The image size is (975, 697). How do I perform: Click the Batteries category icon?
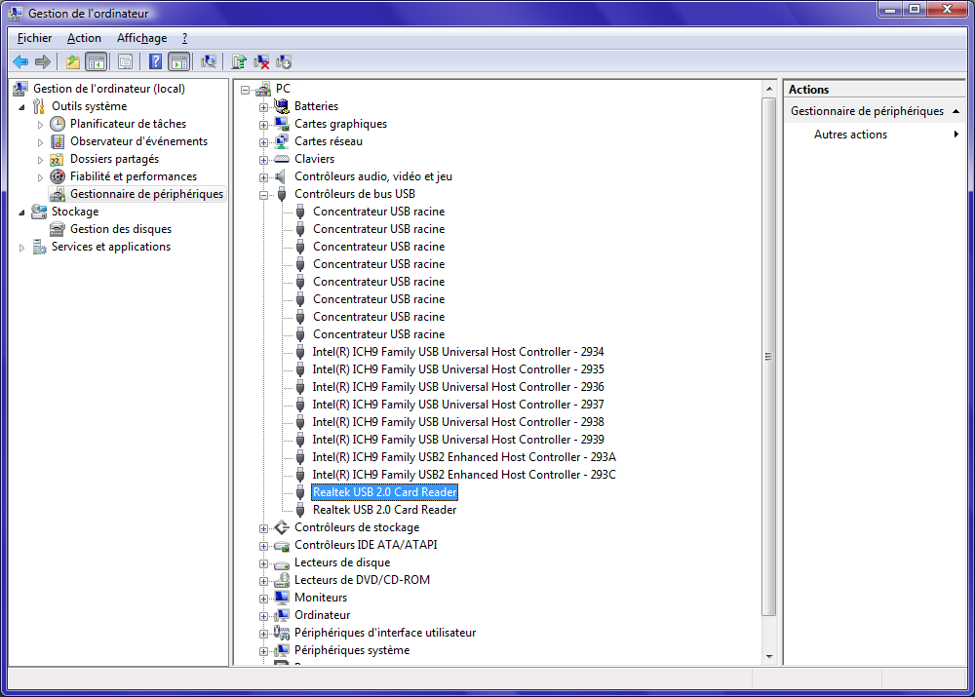282,106
